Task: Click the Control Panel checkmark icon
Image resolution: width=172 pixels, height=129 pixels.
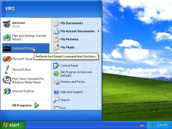Action: tap(56, 66)
